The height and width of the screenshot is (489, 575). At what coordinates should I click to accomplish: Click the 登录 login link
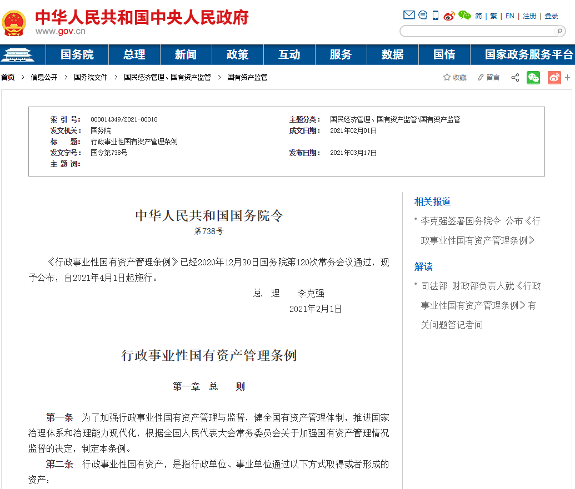[551, 16]
